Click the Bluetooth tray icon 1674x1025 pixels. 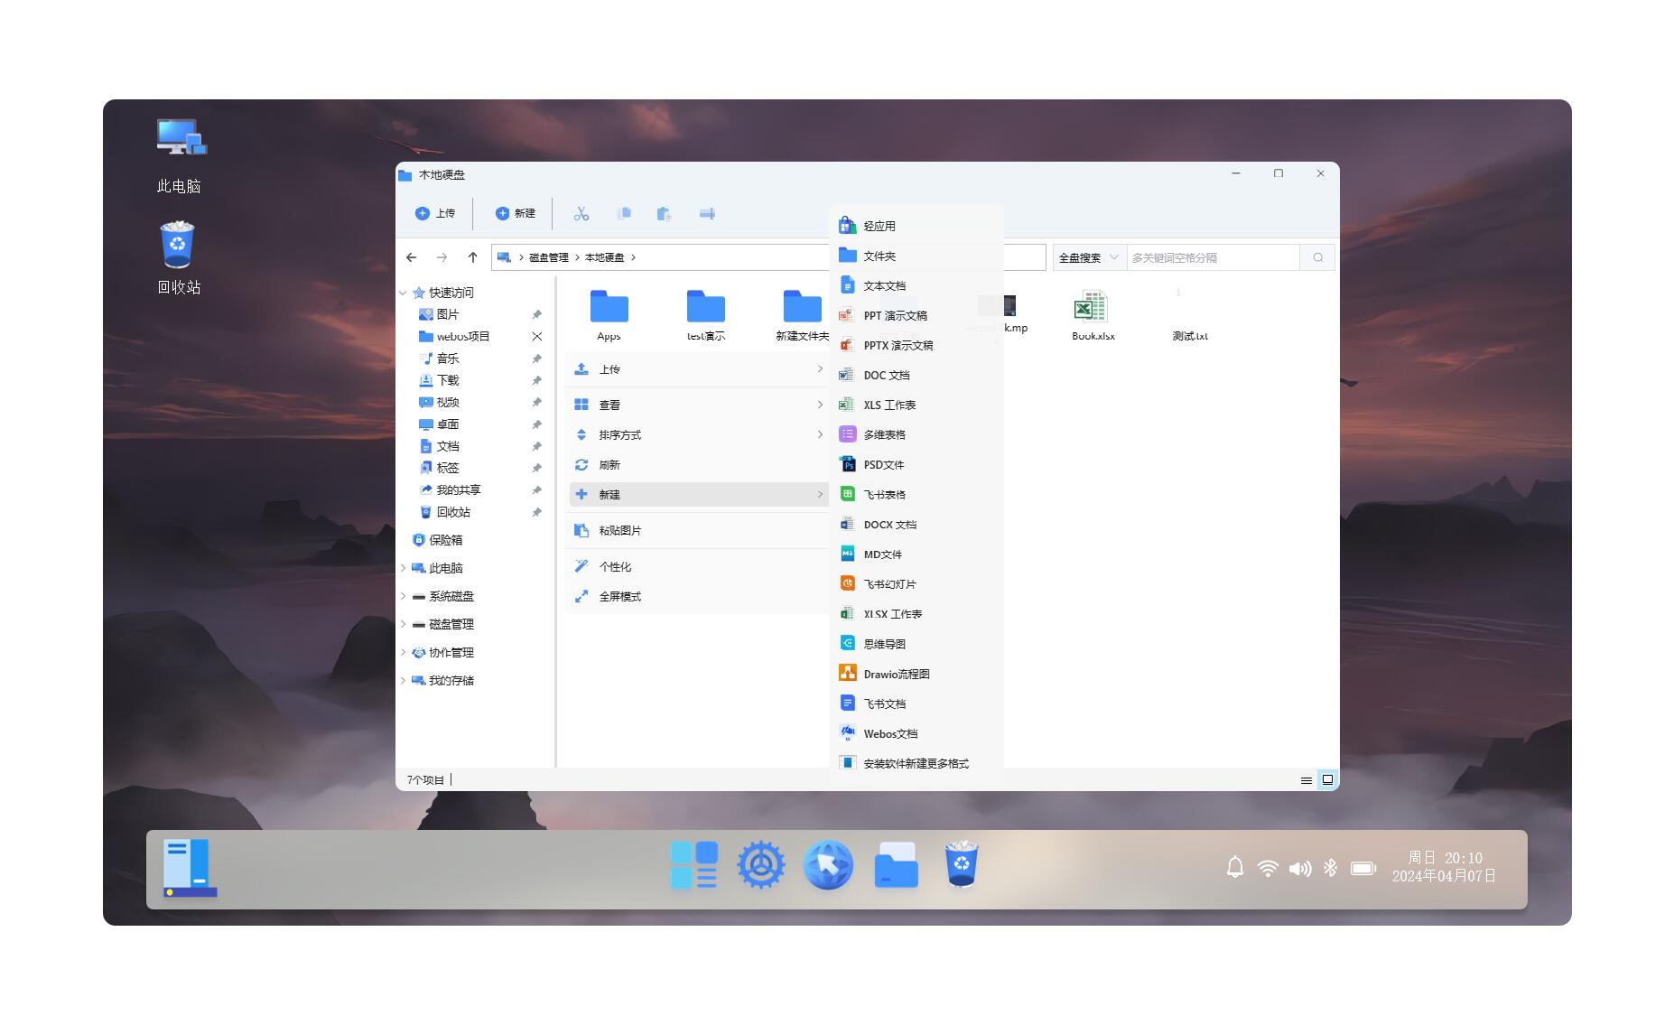1330,868
